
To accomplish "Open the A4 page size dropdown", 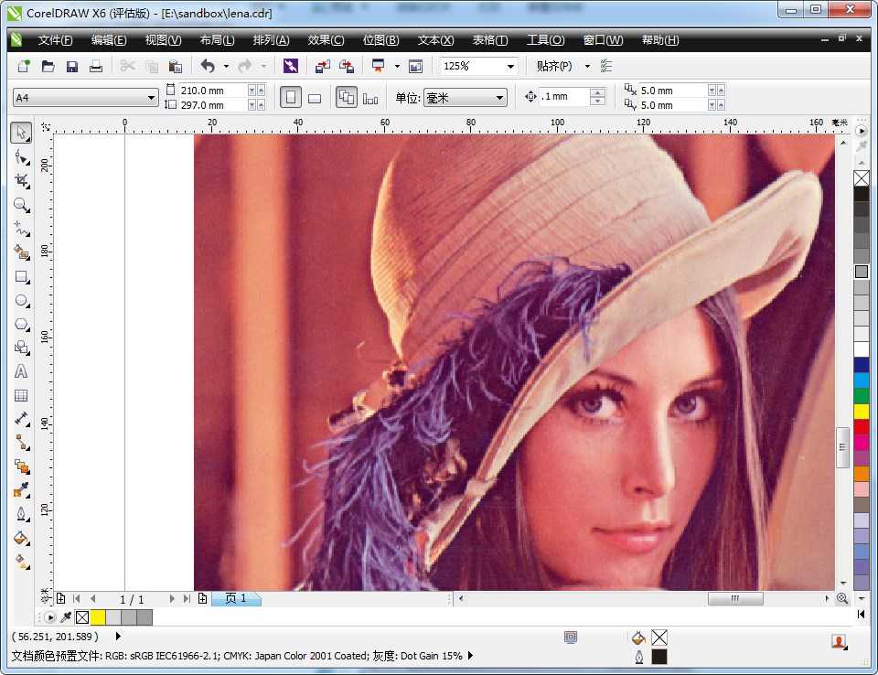I will point(151,98).
